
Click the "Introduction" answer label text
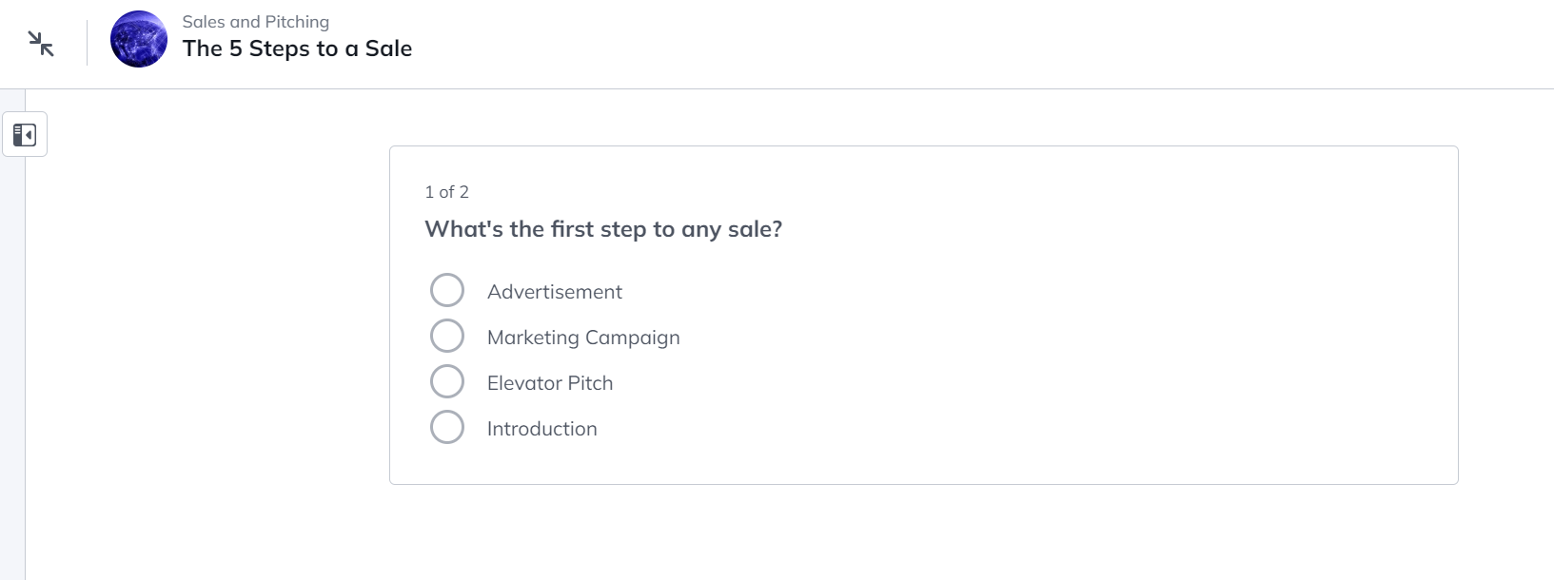click(541, 429)
